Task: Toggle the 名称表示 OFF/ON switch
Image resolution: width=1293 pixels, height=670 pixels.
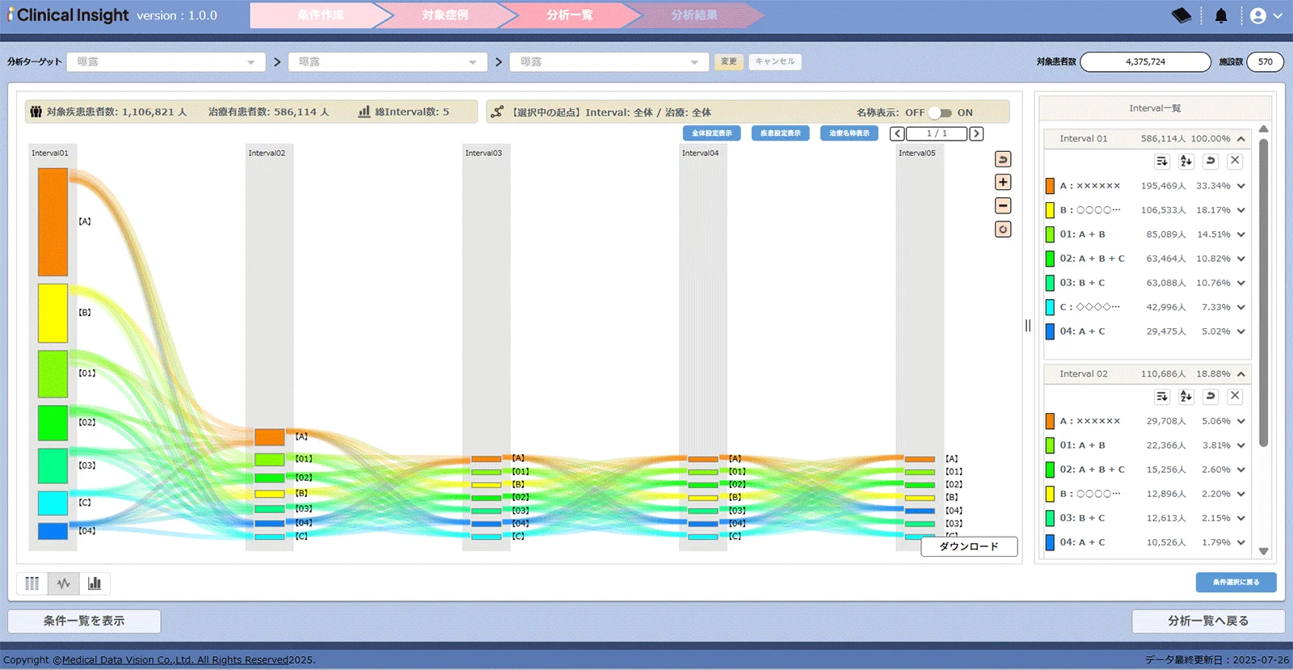Action: [941, 113]
